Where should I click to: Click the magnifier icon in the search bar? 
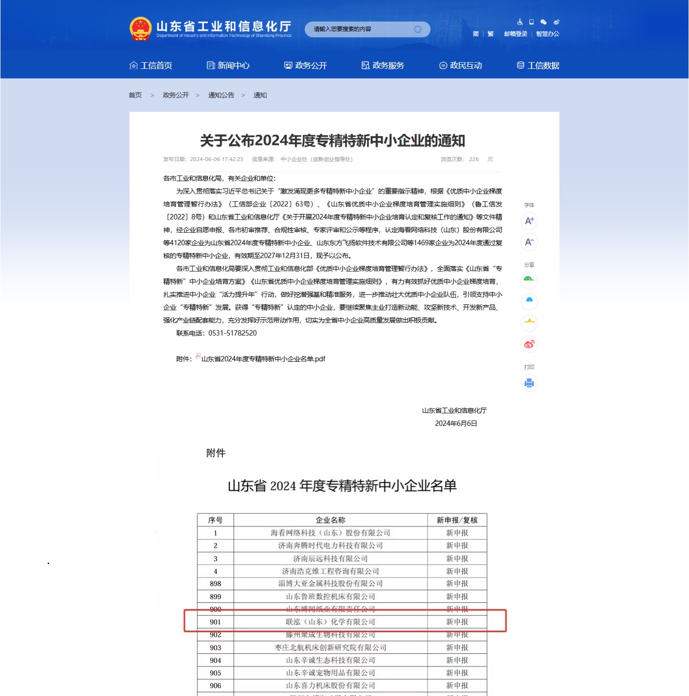click(x=418, y=29)
